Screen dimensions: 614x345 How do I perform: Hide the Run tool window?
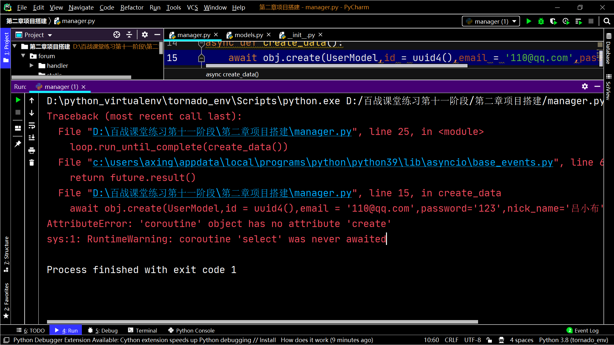click(x=597, y=86)
